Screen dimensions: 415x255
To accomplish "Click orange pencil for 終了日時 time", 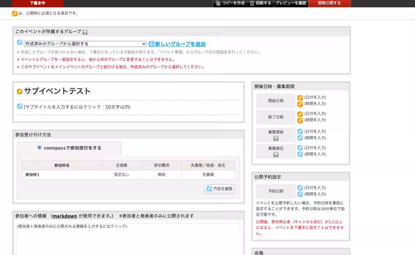I will tap(300, 120).
